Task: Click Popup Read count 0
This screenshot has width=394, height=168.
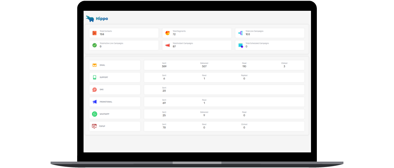Action: (204, 127)
